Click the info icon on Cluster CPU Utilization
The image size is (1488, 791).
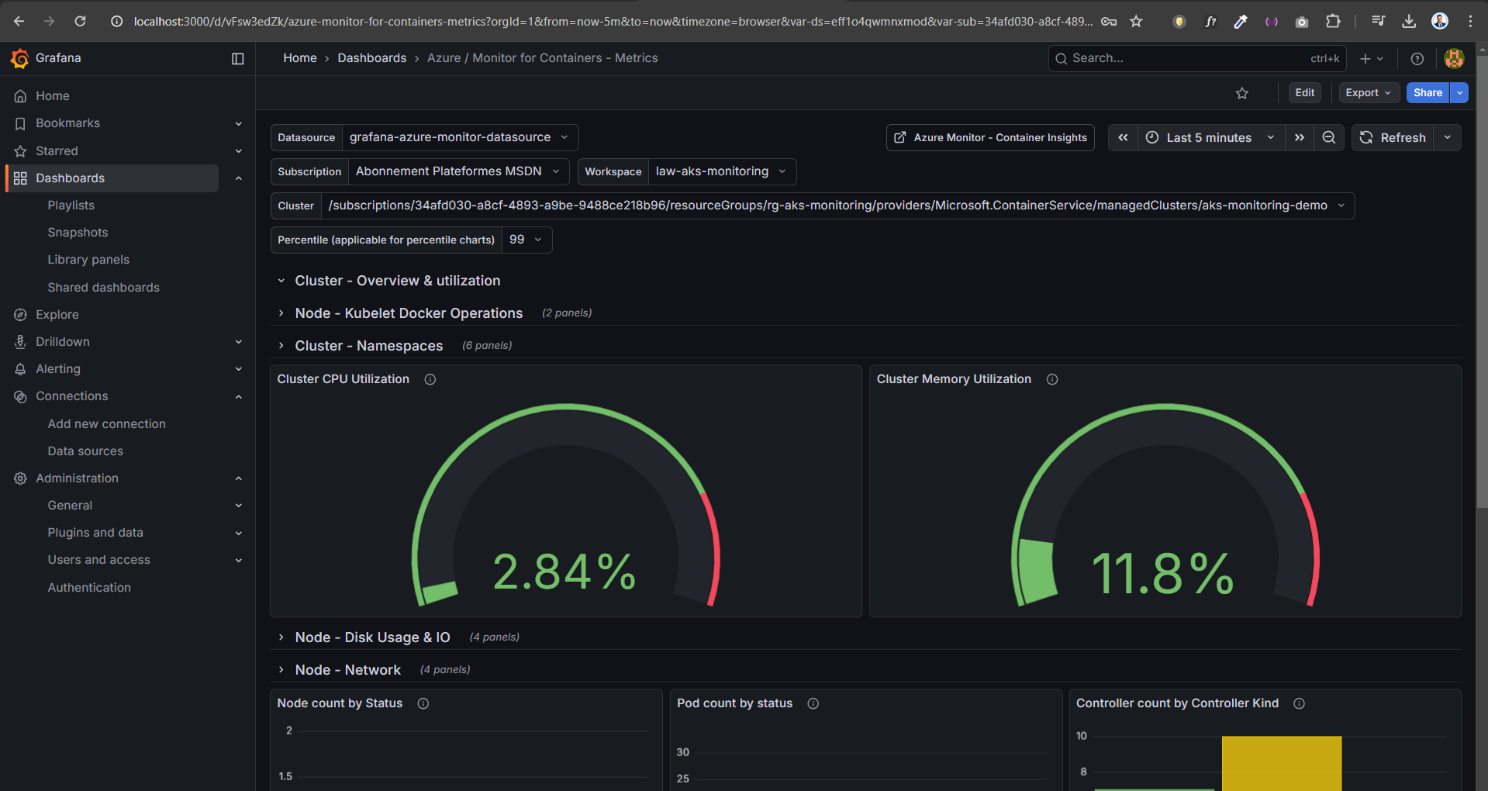tap(430, 379)
